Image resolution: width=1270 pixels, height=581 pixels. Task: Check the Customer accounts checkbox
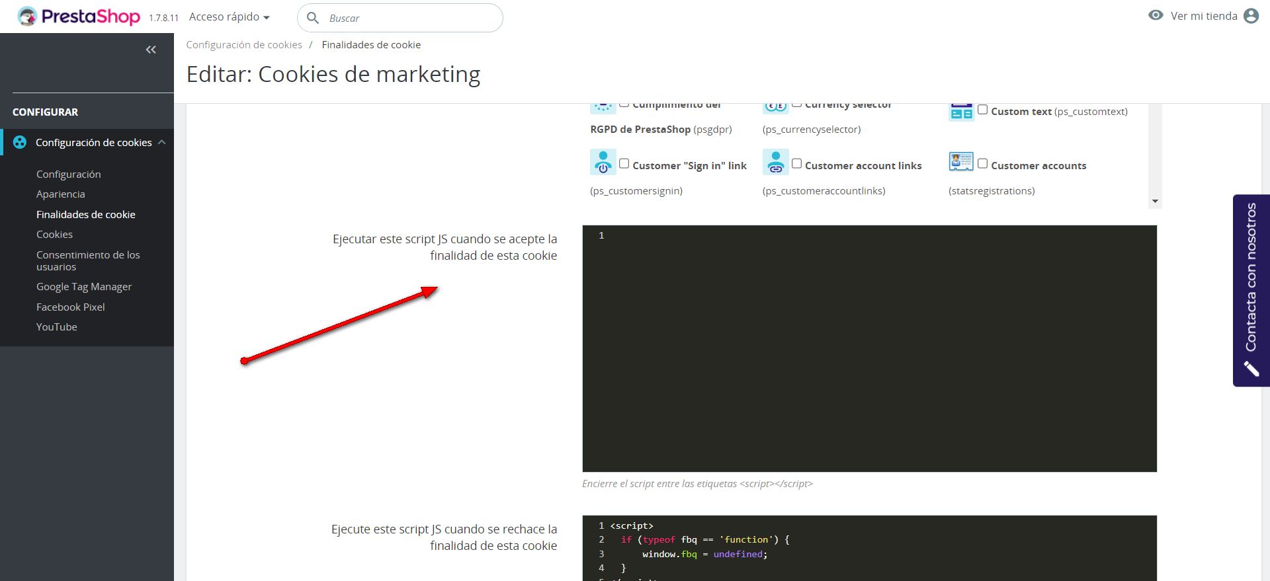click(982, 163)
